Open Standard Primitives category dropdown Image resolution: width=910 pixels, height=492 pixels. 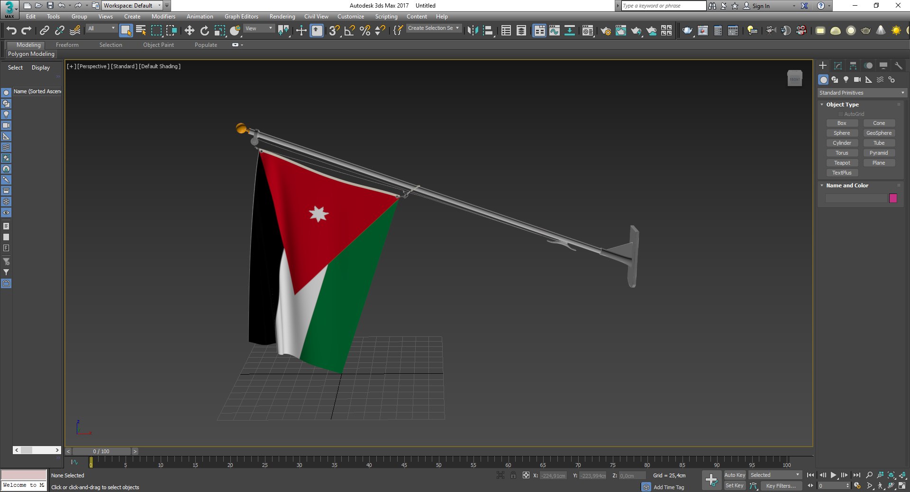click(x=862, y=93)
